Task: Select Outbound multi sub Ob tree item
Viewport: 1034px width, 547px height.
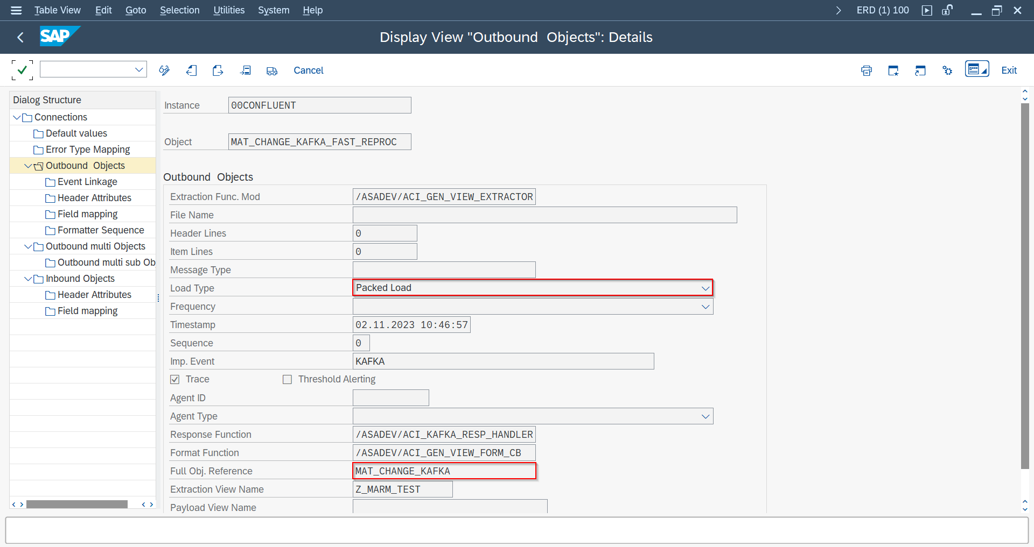Action: [x=106, y=262]
